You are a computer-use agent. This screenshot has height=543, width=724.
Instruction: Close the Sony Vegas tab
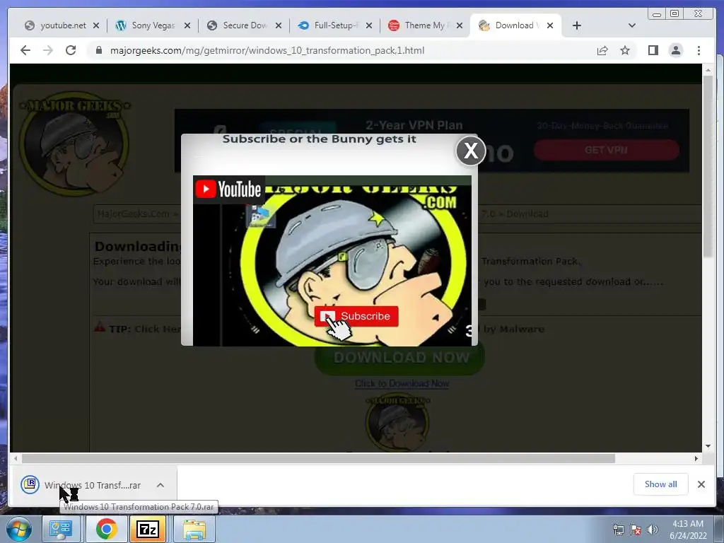coord(187,25)
